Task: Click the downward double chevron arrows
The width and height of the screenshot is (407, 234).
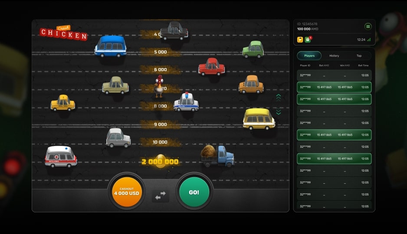Action: (x=279, y=112)
